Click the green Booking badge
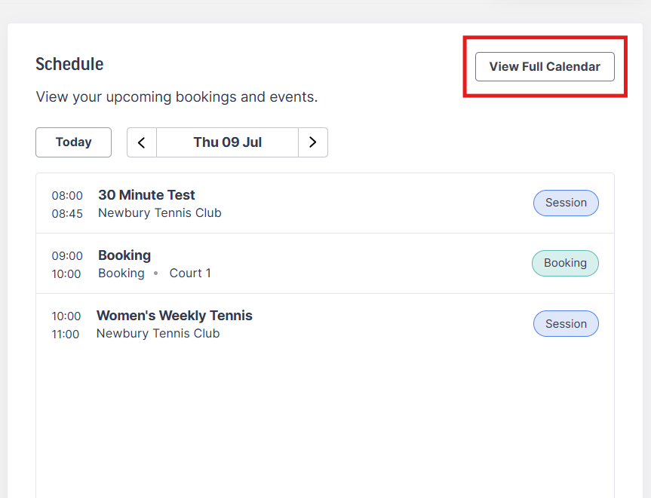The height and width of the screenshot is (498, 651). point(565,263)
